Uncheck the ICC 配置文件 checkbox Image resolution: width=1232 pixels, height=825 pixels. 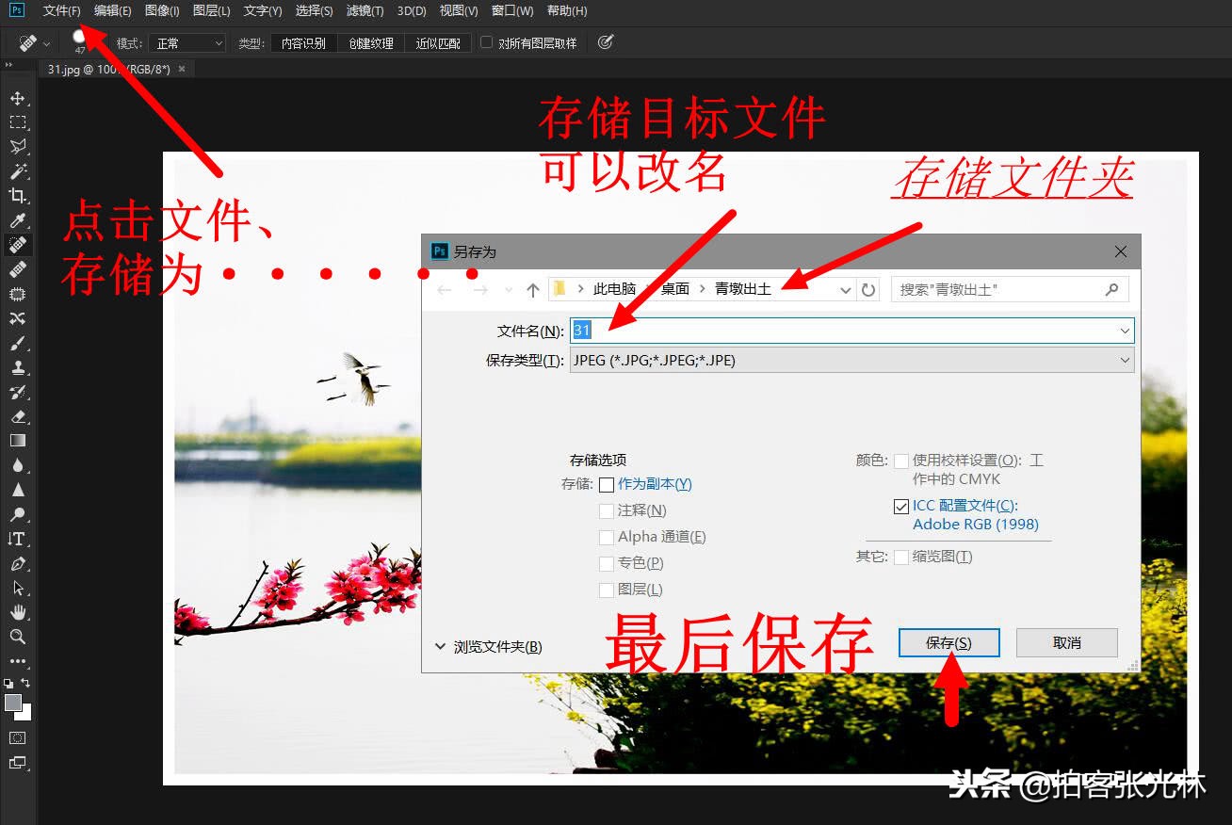point(901,506)
